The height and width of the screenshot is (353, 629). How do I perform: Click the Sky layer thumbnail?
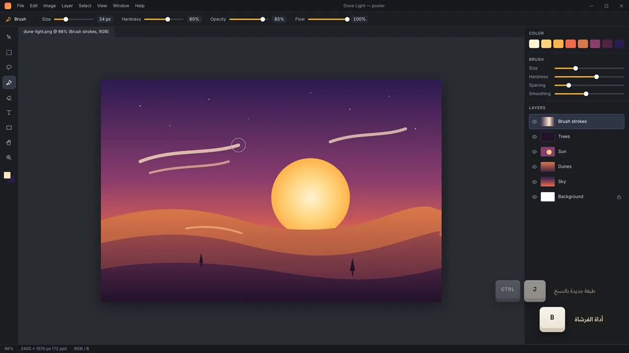(547, 181)
